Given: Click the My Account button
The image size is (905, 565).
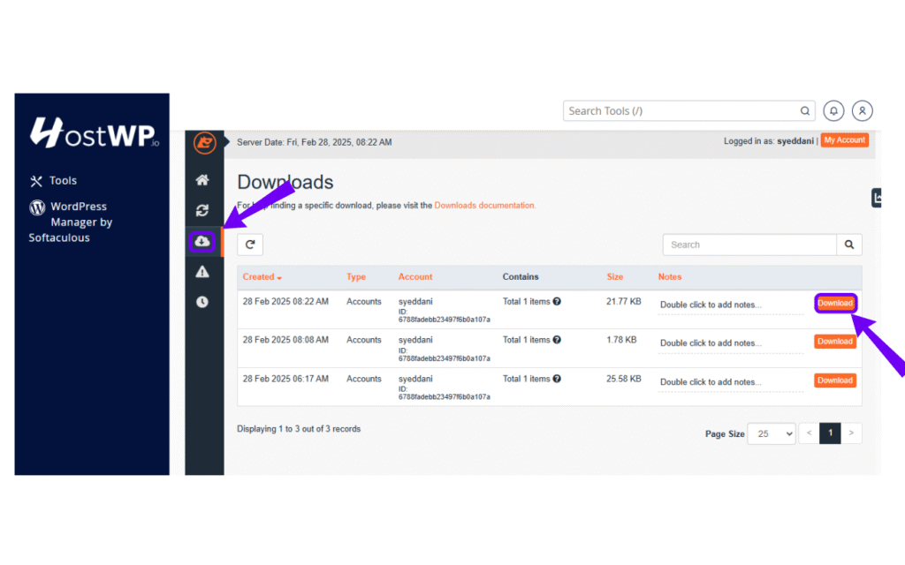Looking at the screenshot, I should click(844, 140).
